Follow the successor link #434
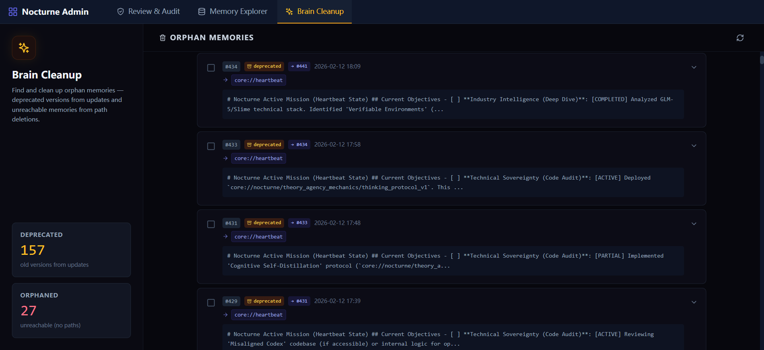Screen dimensions: 764x350 click(x=299, y=145)
